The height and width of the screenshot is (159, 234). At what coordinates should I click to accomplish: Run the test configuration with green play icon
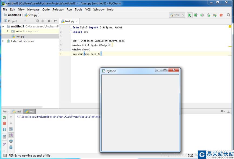pyautogui.click(x=189, y=15)
